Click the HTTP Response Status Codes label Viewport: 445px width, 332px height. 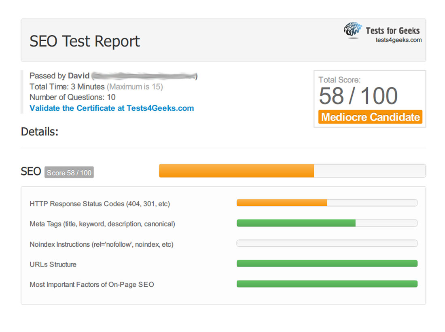coord(100,204)
